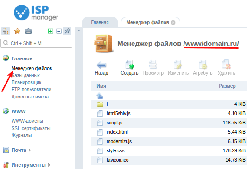Click file icon next to favicon.ico
Viewport: 247px width, 169px height.
(x=100, y=160)
